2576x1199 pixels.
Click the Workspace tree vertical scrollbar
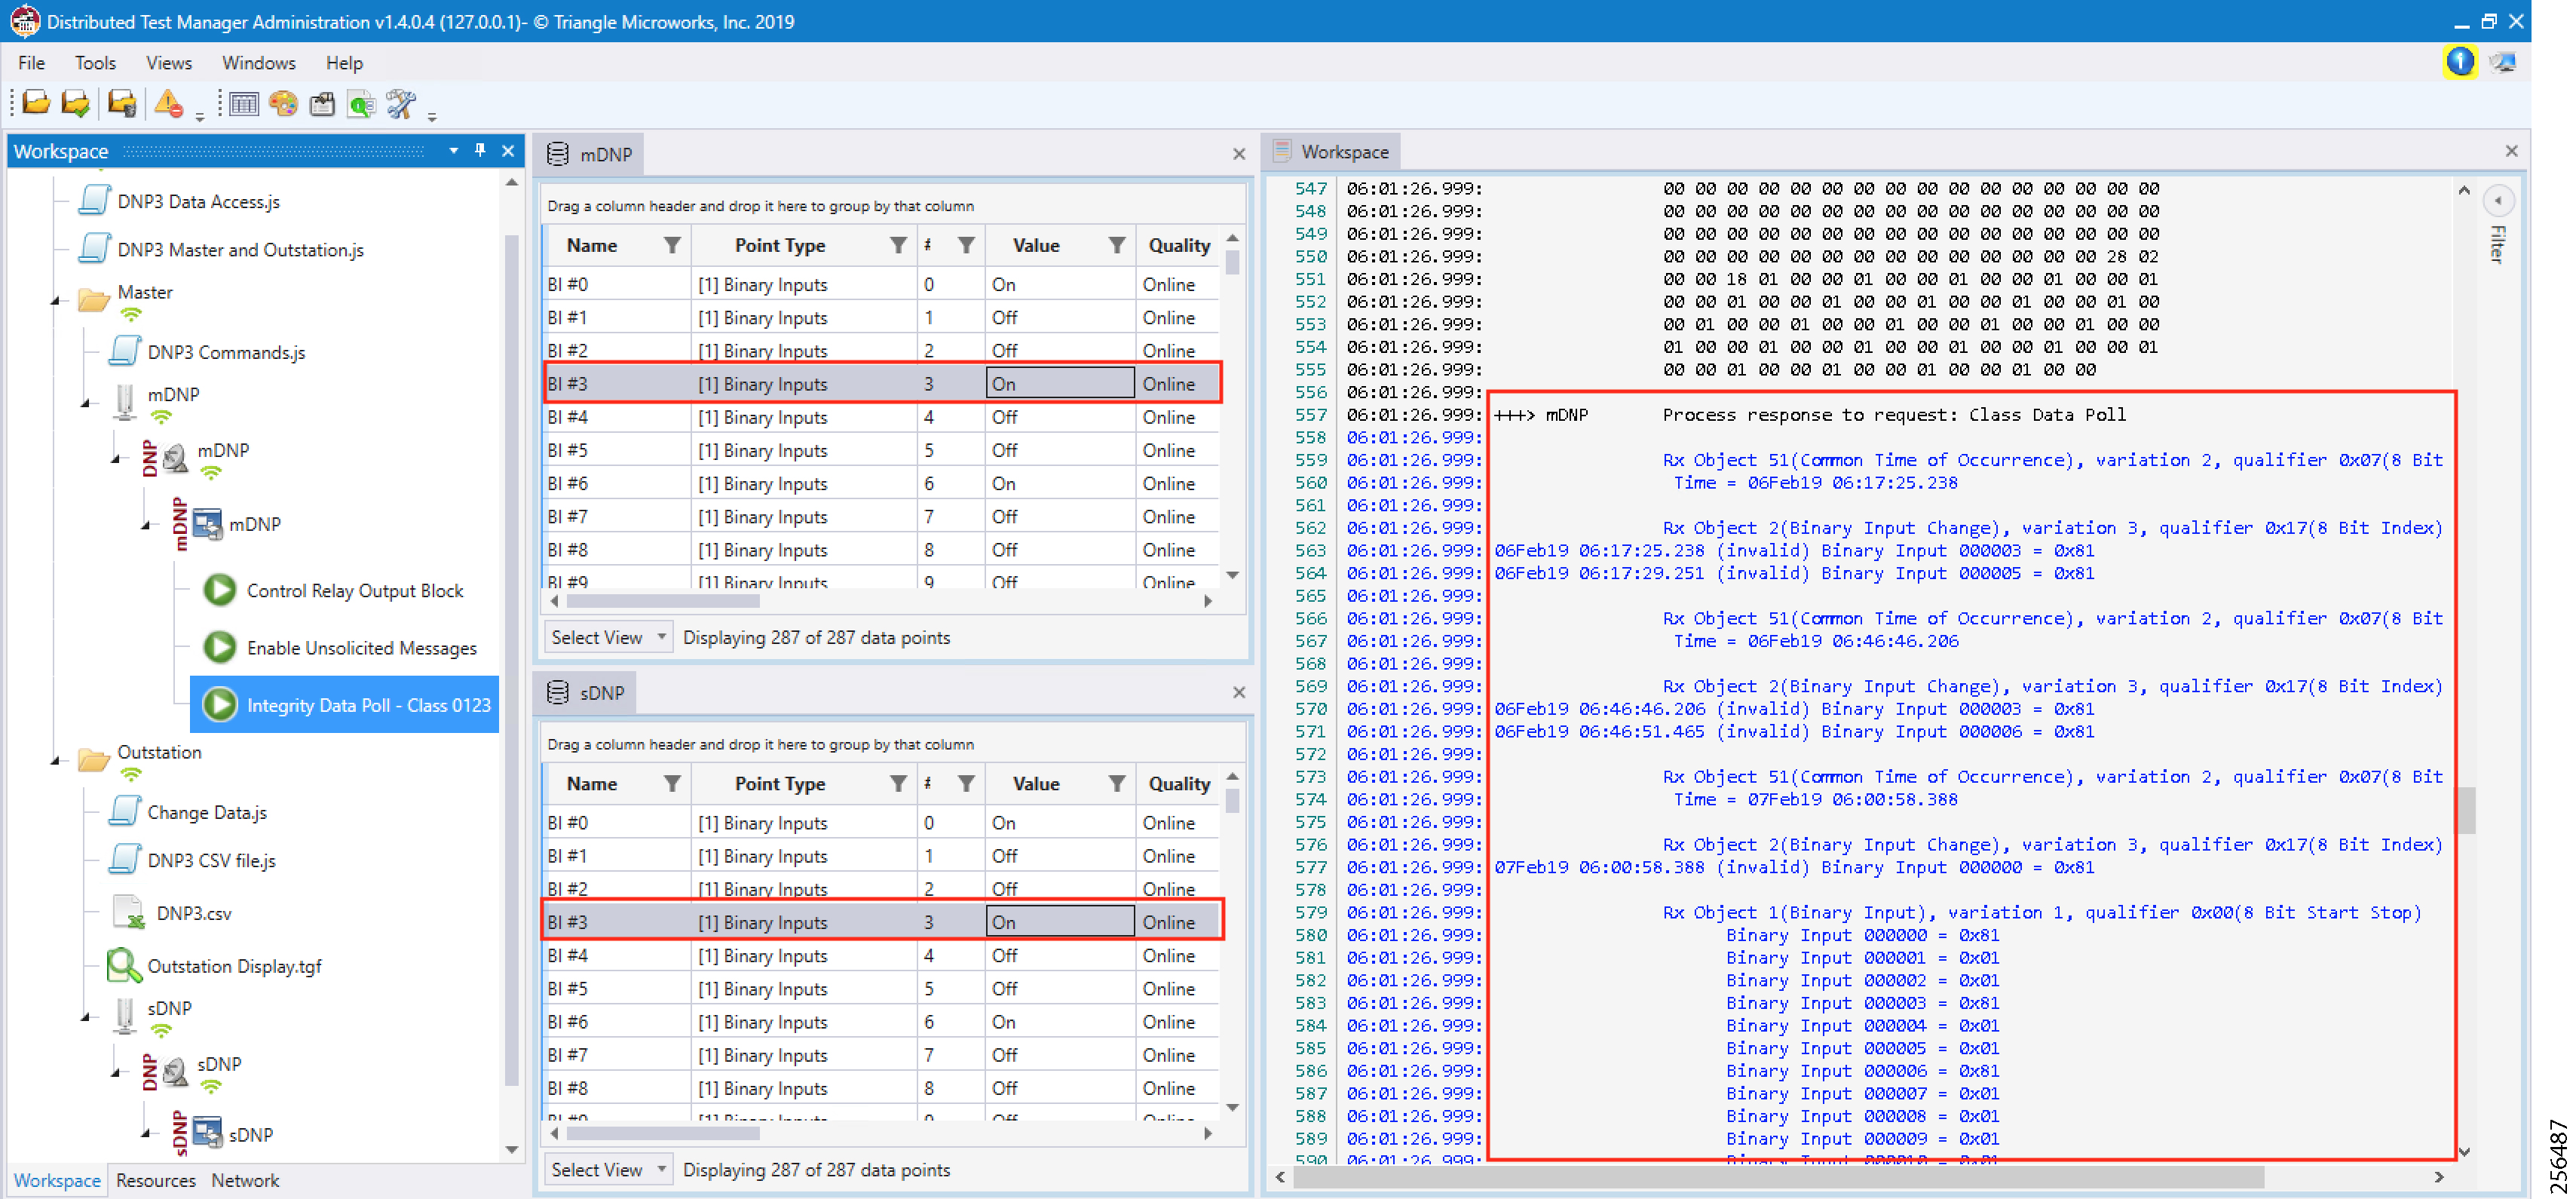(x=511, y=660)
